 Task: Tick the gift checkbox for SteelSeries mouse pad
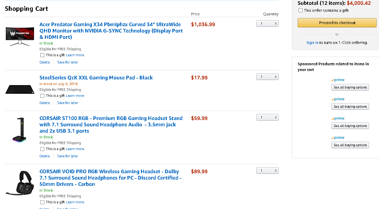point(42,96)
